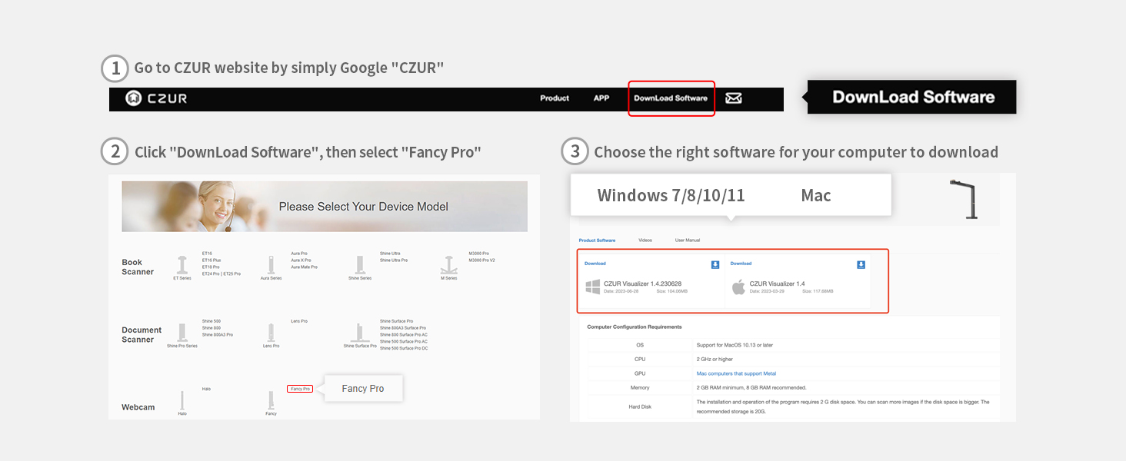
Task: Follow 'Mac computers that support Metal' link
Action: click(736, 373)
